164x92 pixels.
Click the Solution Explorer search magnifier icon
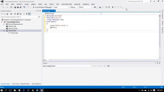coord(39,17)
